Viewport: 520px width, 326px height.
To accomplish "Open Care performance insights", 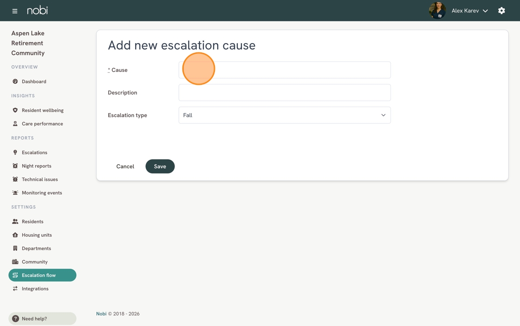I will point(42,123).
